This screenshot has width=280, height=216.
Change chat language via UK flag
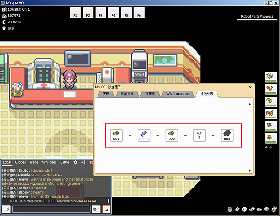(91, 162)
